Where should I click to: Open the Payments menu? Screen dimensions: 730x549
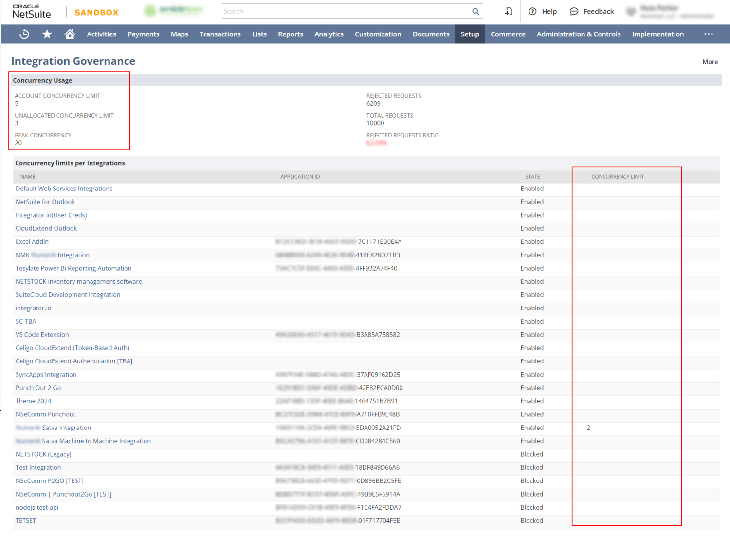click(144, 34)
